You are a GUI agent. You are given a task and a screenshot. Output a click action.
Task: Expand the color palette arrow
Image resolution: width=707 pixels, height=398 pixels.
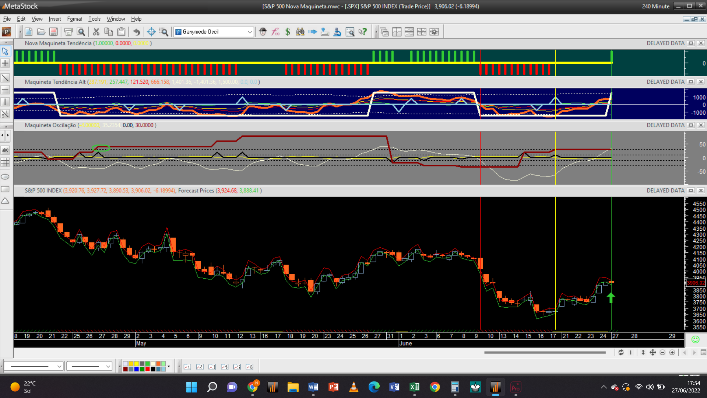pos(169,366)
